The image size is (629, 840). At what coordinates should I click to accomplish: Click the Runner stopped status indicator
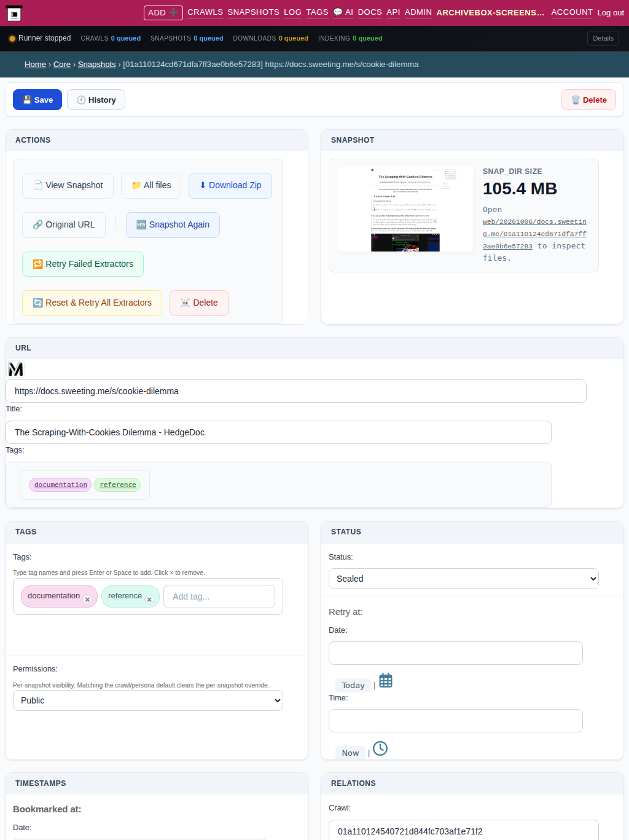40,38
